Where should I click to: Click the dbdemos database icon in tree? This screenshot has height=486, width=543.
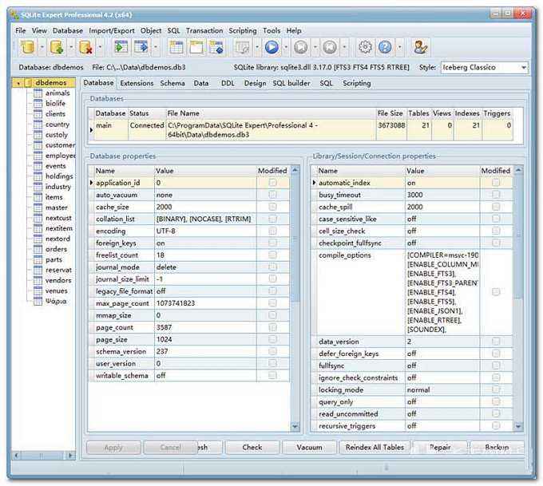pyautogui.click(x=29, y=83)
